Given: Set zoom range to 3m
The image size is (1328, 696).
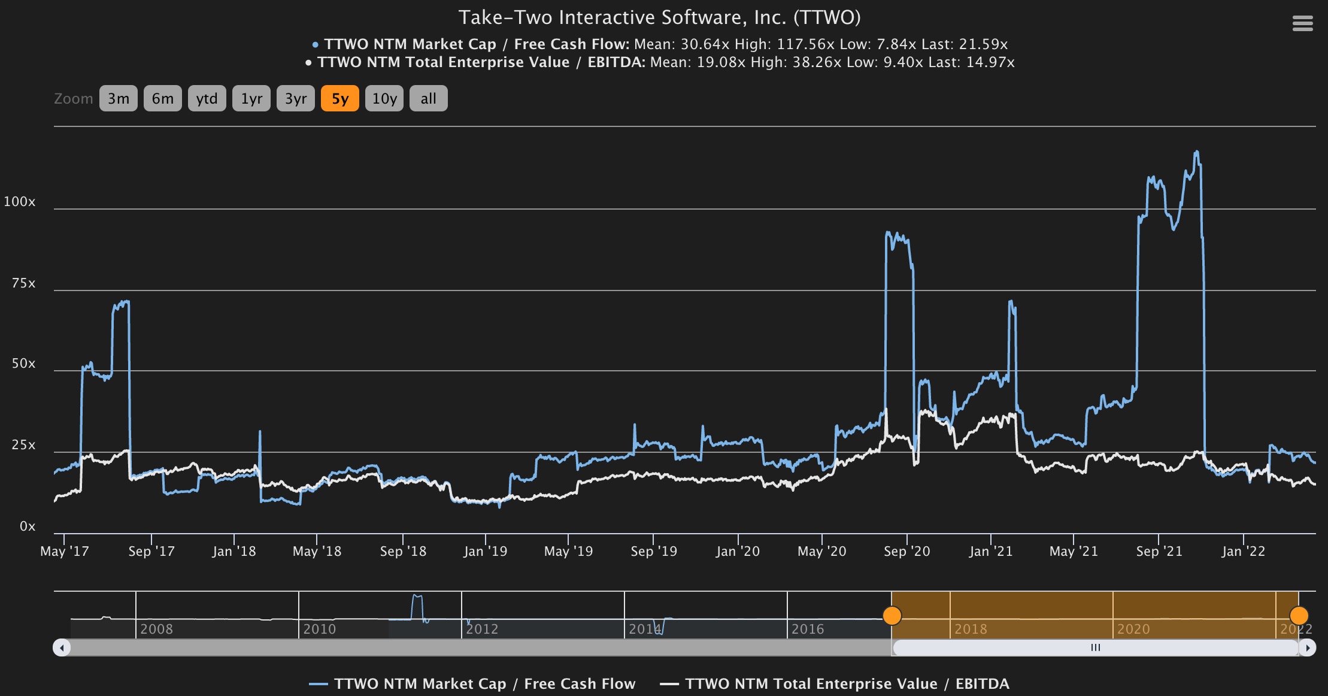Looking at the screenshot, I should [119, 99].
